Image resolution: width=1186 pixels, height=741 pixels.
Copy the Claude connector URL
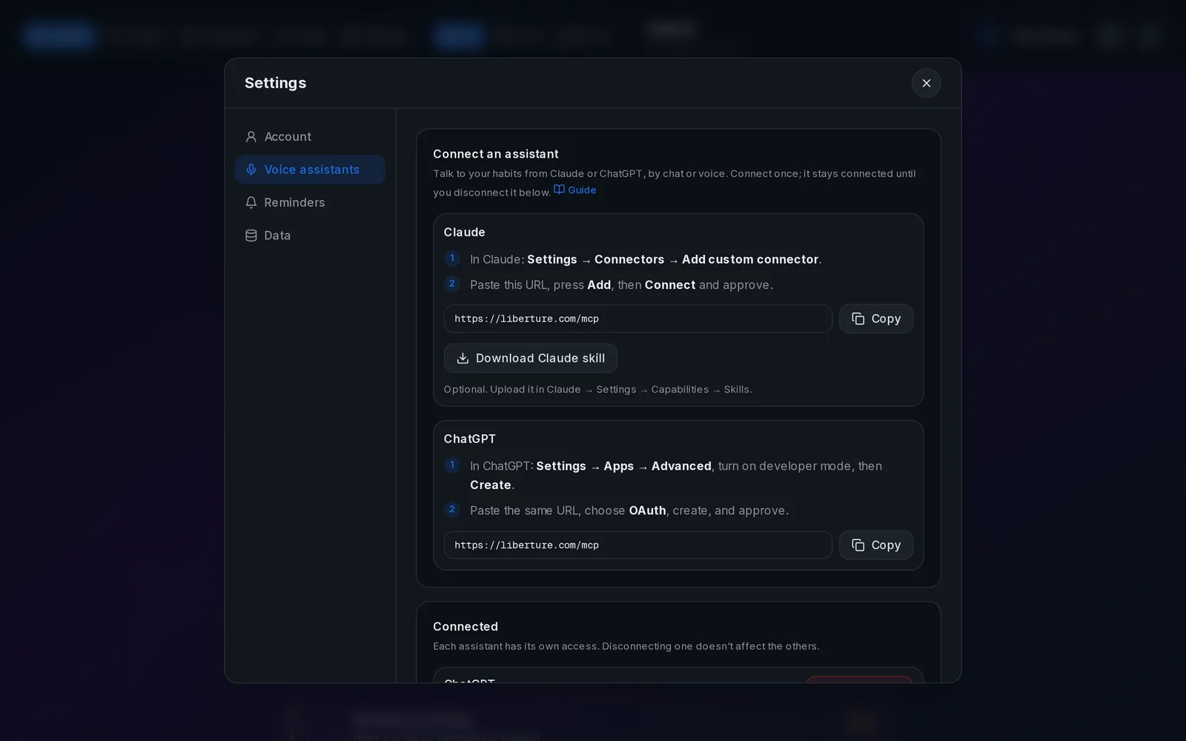[875, 319]
